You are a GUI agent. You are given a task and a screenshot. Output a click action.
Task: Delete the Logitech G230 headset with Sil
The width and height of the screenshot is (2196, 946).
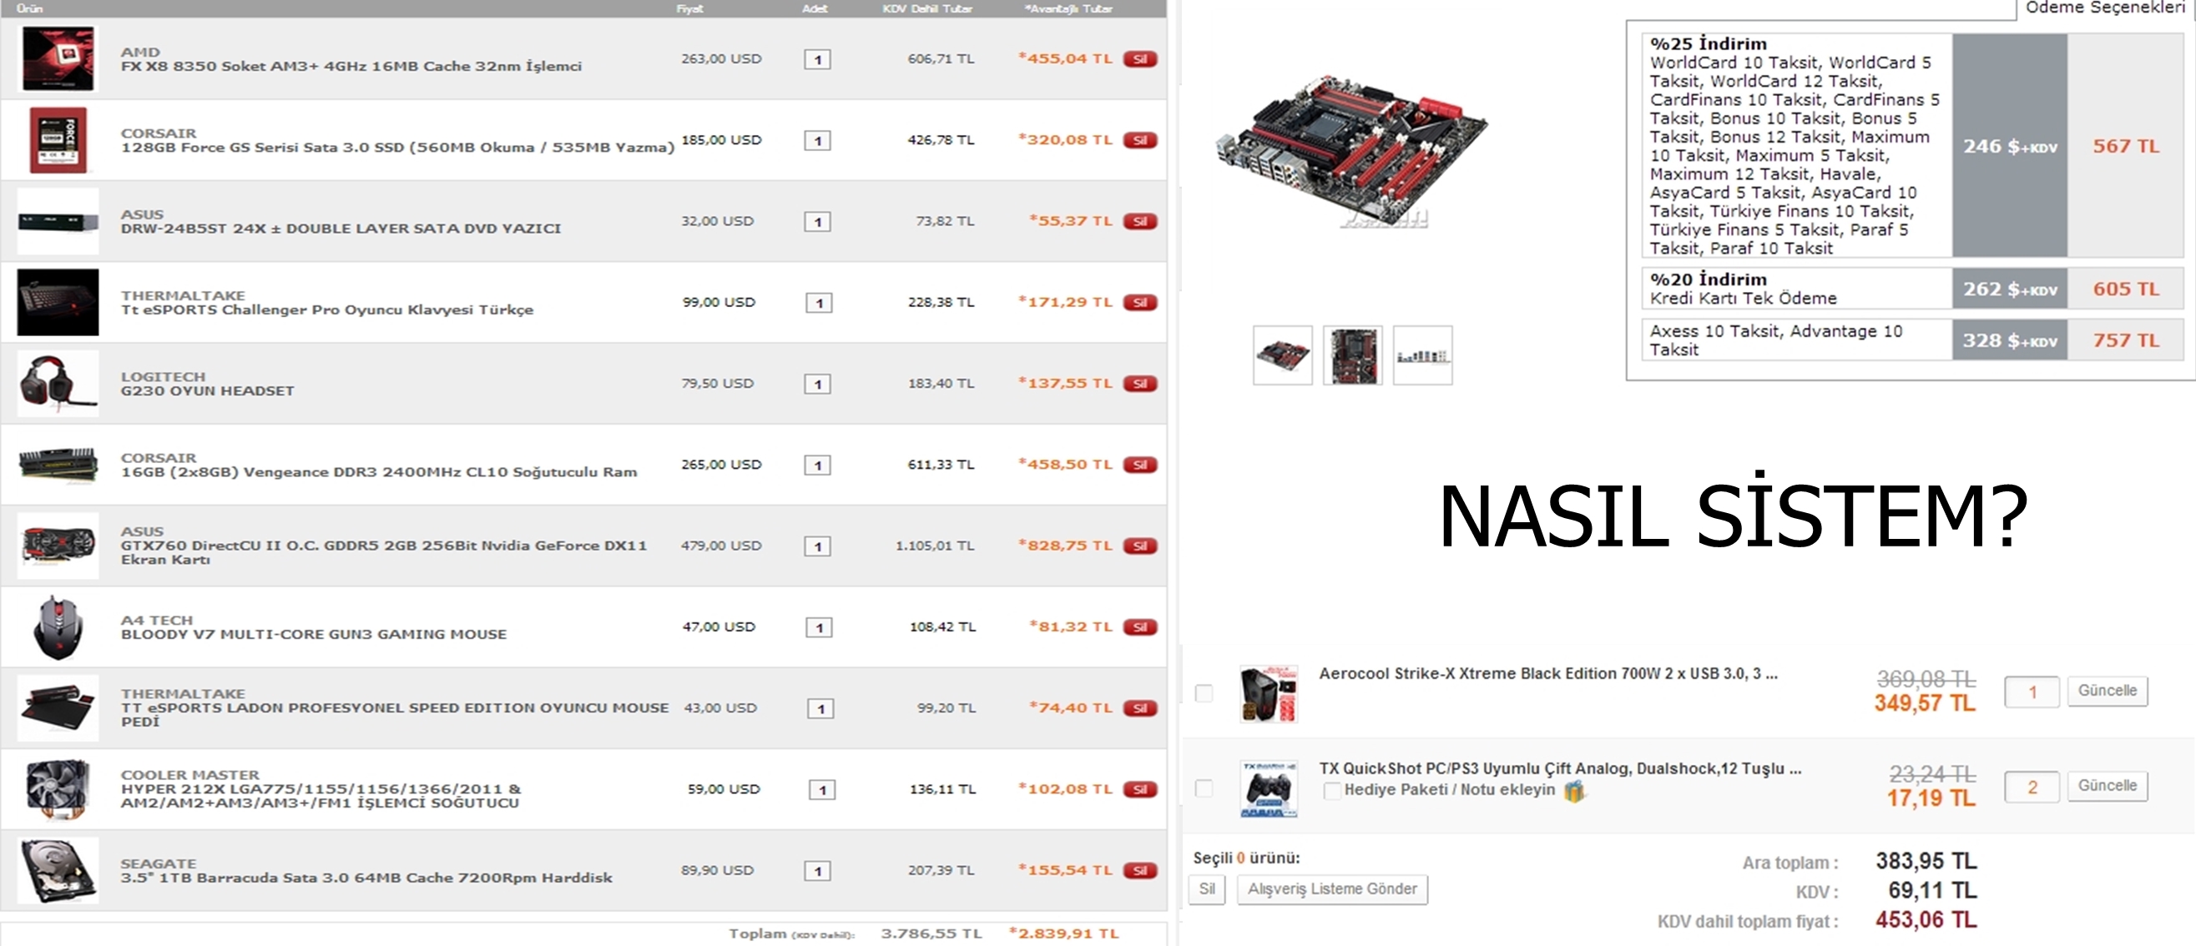point(1140,383)
